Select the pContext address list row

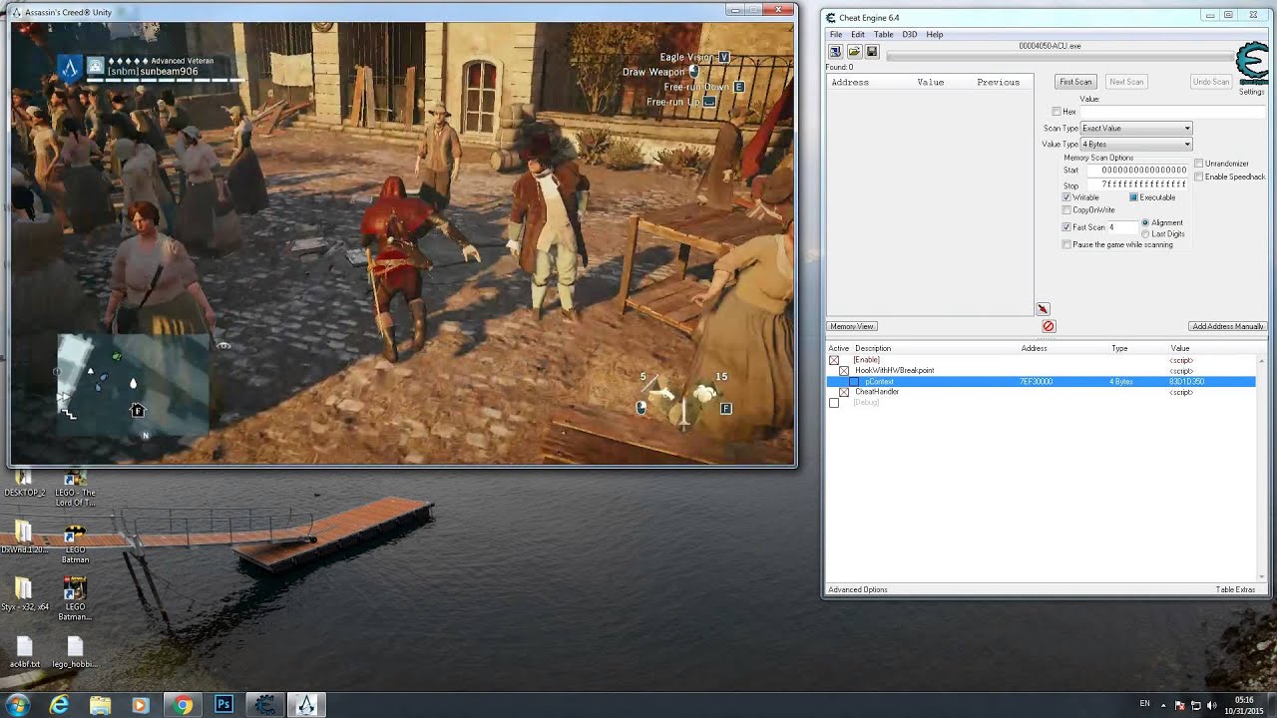click(1041, 382)
